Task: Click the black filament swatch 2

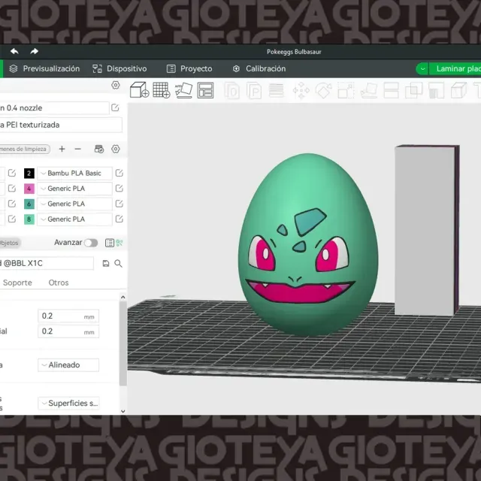Action: coord(29,174)
